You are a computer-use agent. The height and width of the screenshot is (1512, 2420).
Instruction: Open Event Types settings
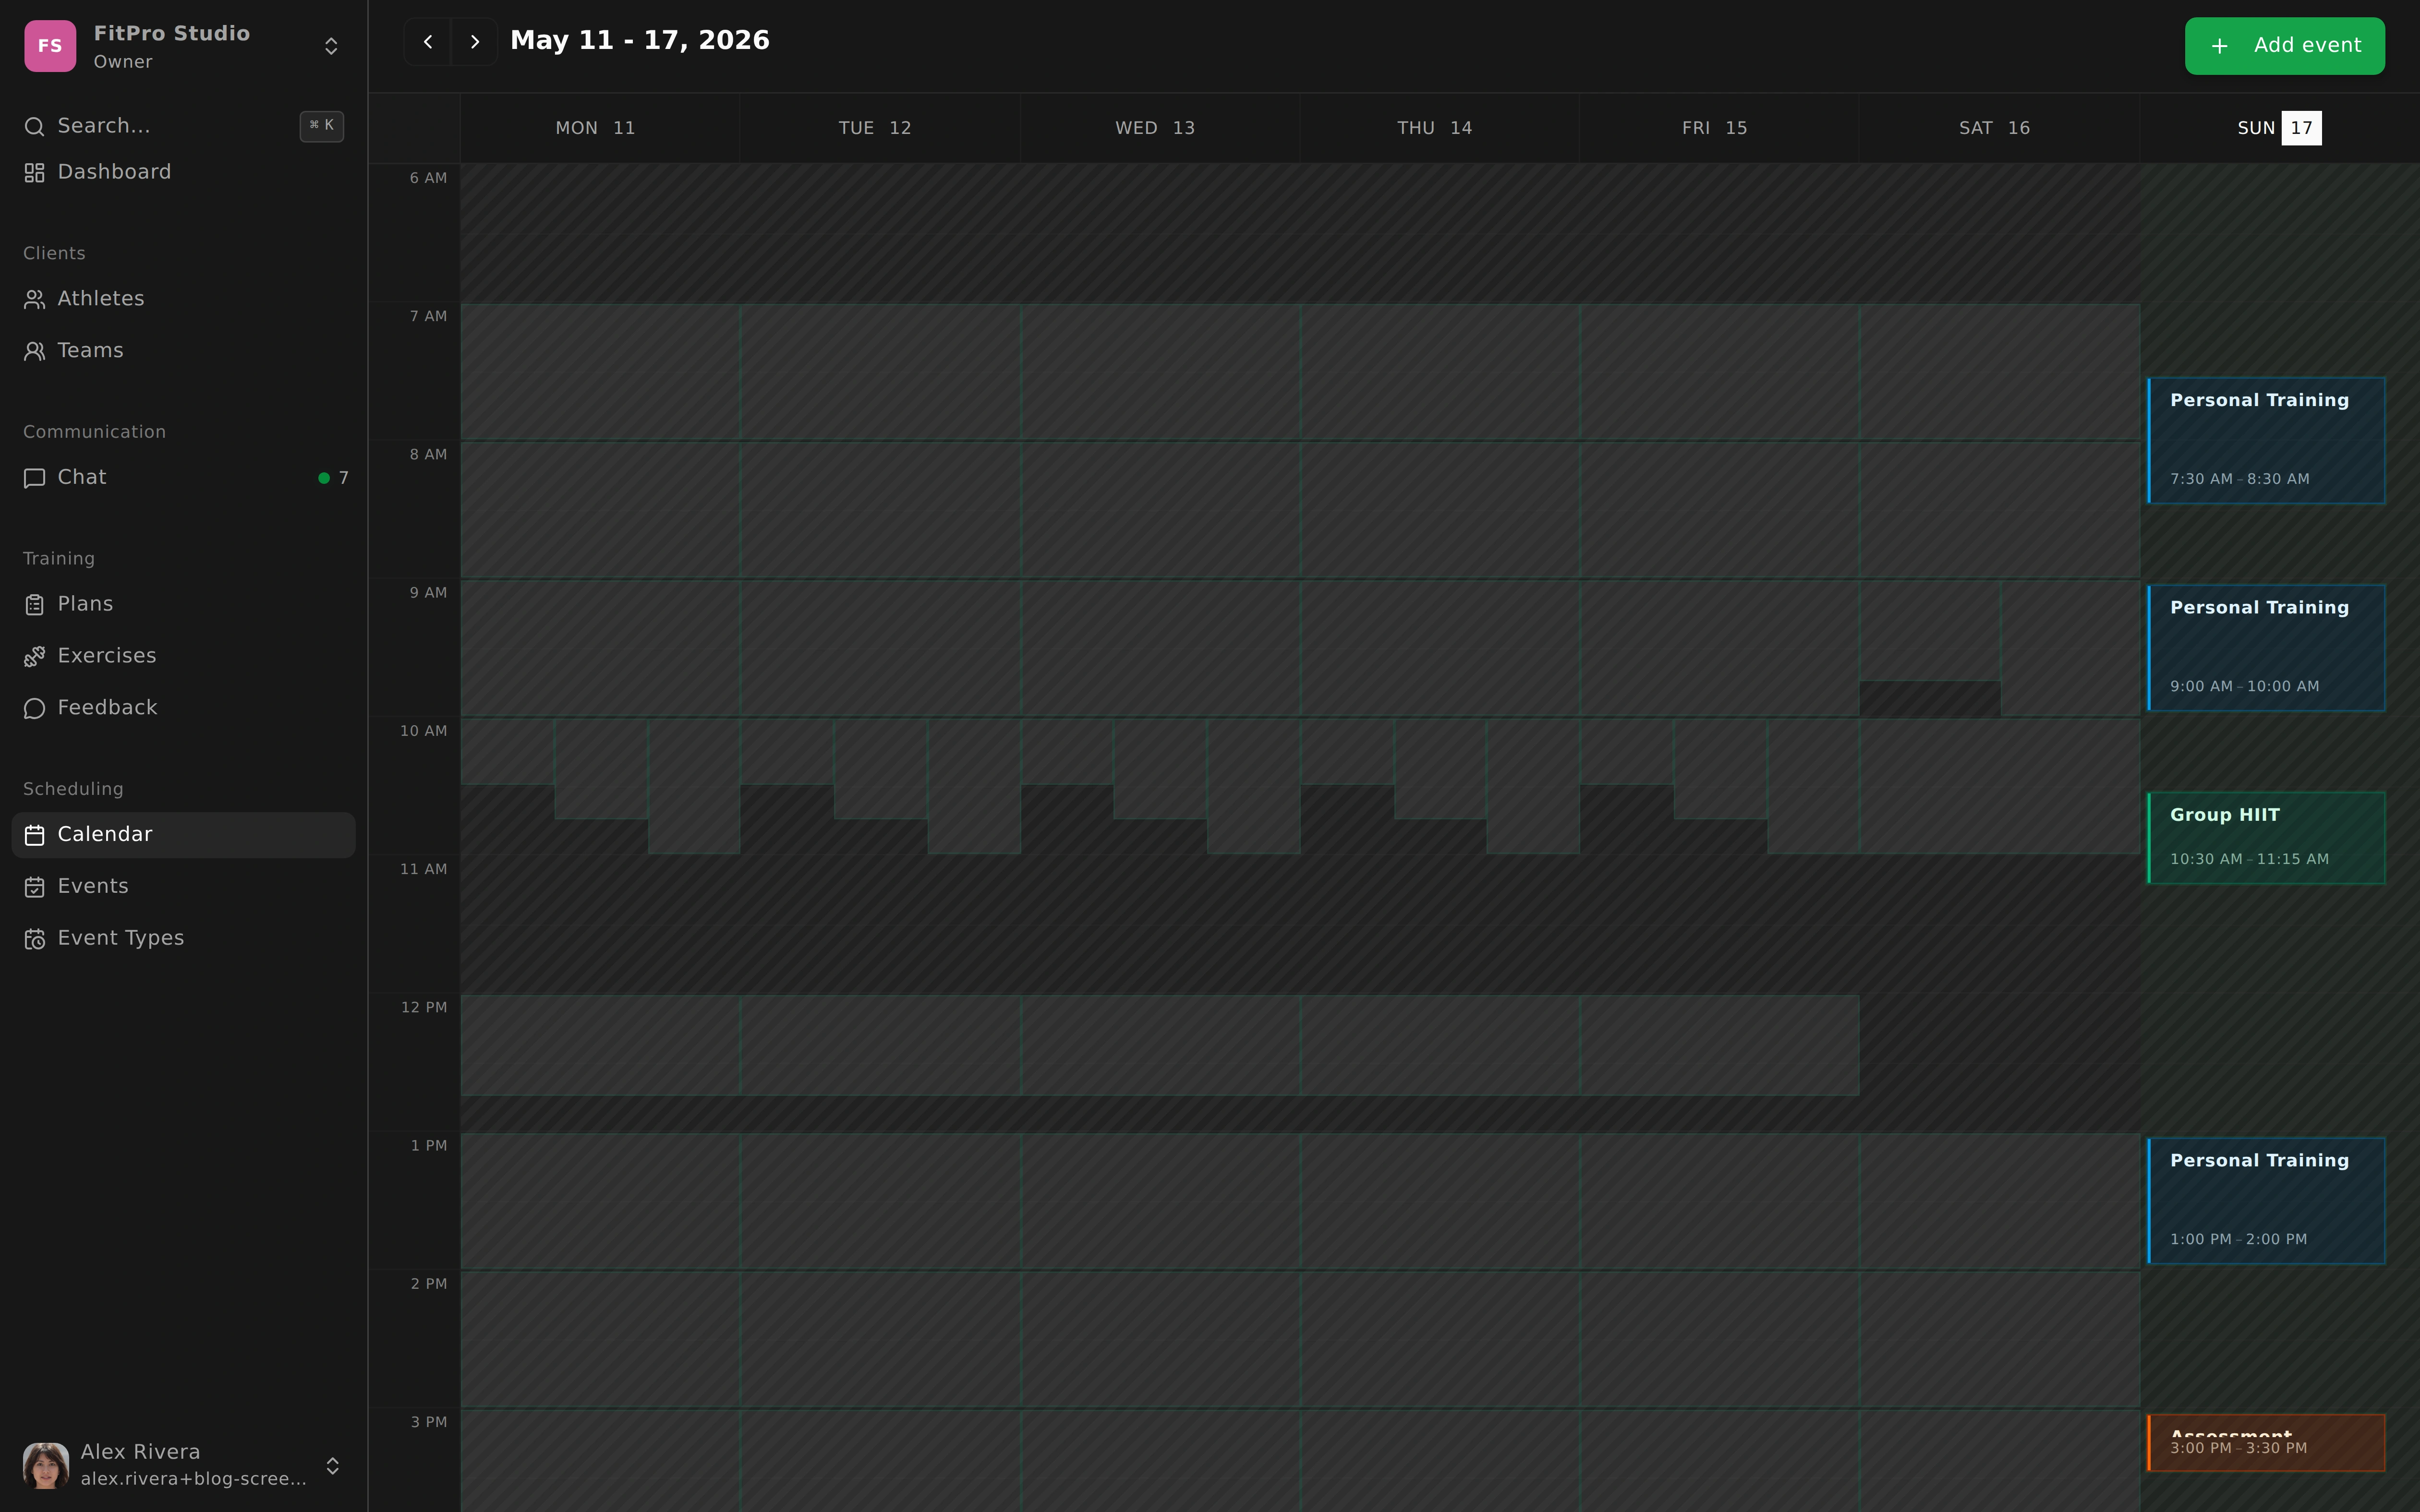pos(184,939)
